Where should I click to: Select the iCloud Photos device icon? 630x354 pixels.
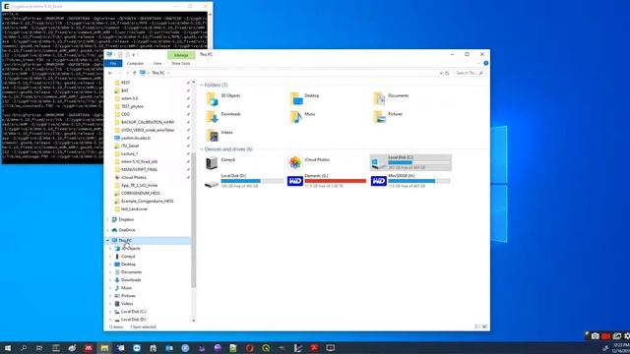click(295, 162)
